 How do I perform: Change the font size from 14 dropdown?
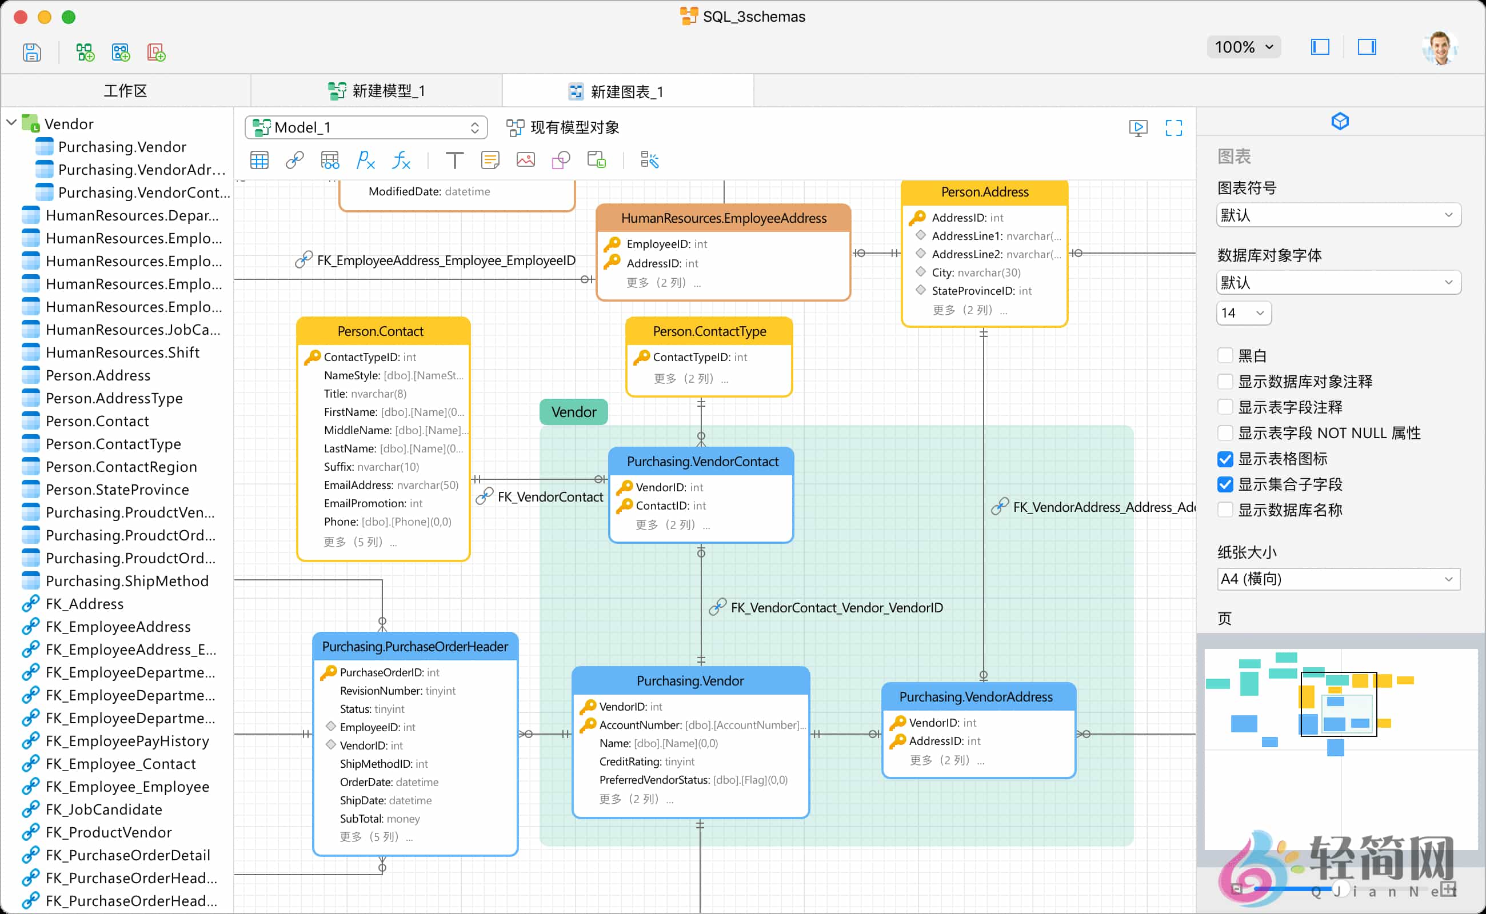coord(1243,312)
